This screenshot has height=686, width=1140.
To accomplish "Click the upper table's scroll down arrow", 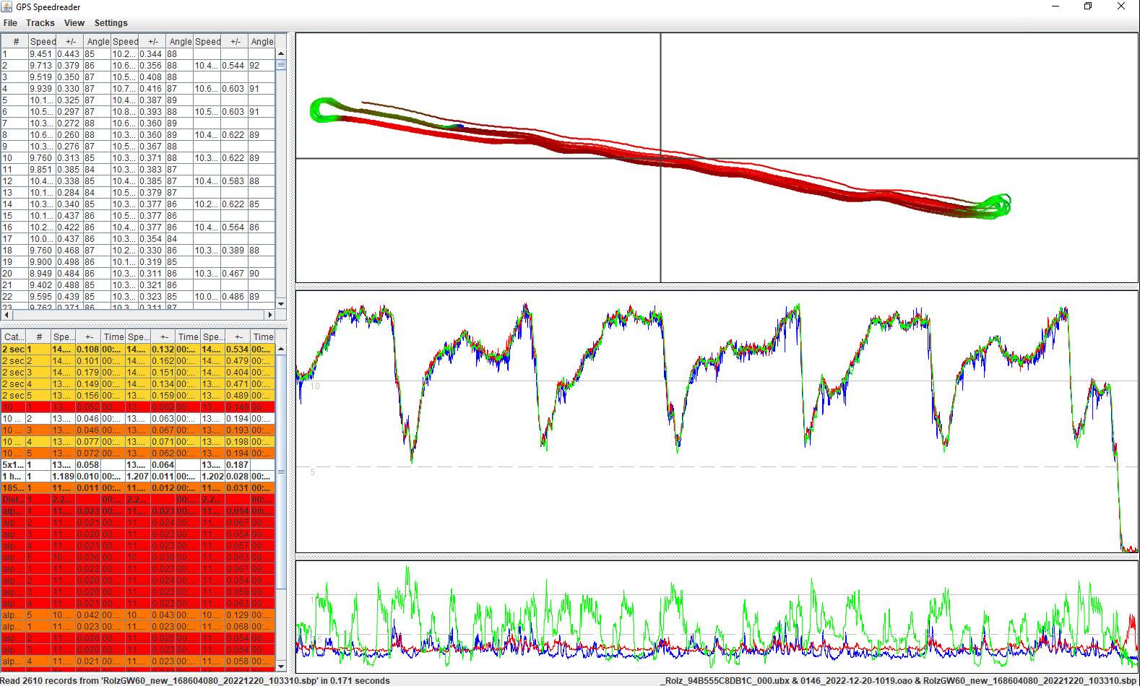I will [281, 304].
